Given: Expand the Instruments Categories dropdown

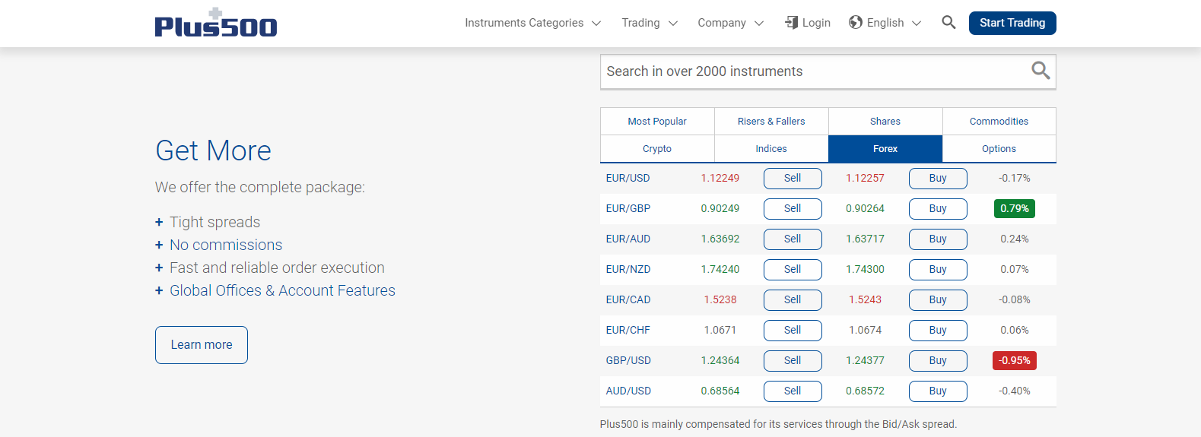Looking at the screenshot, I should point(532,23).
